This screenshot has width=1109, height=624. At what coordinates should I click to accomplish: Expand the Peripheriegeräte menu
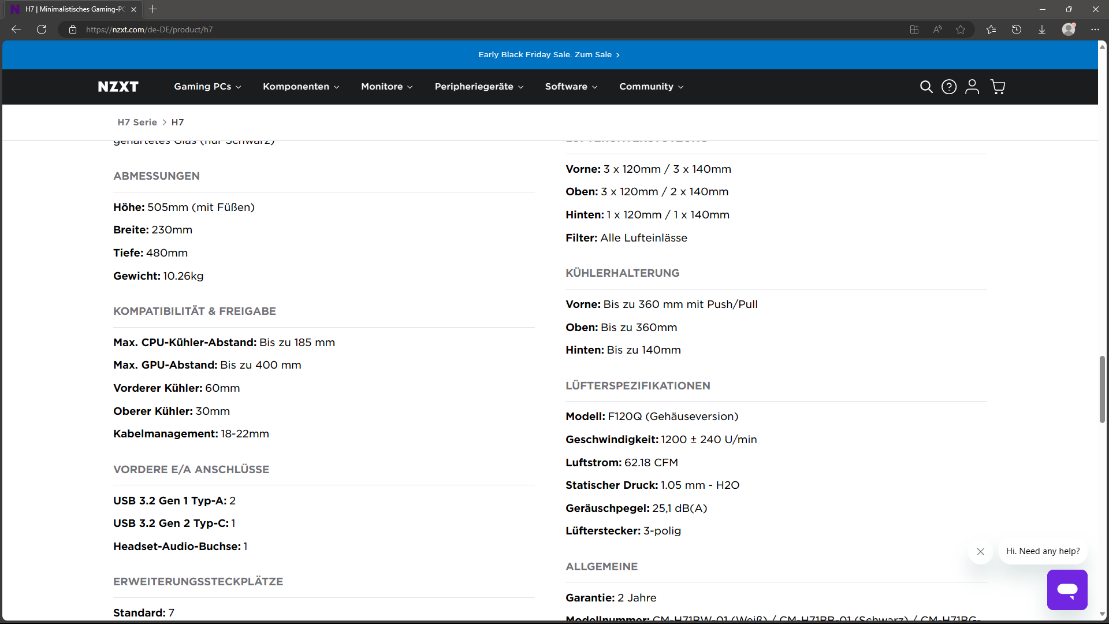(x=479, y=87)
